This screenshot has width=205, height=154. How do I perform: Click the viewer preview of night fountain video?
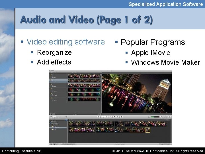click(x=137, y=93)
